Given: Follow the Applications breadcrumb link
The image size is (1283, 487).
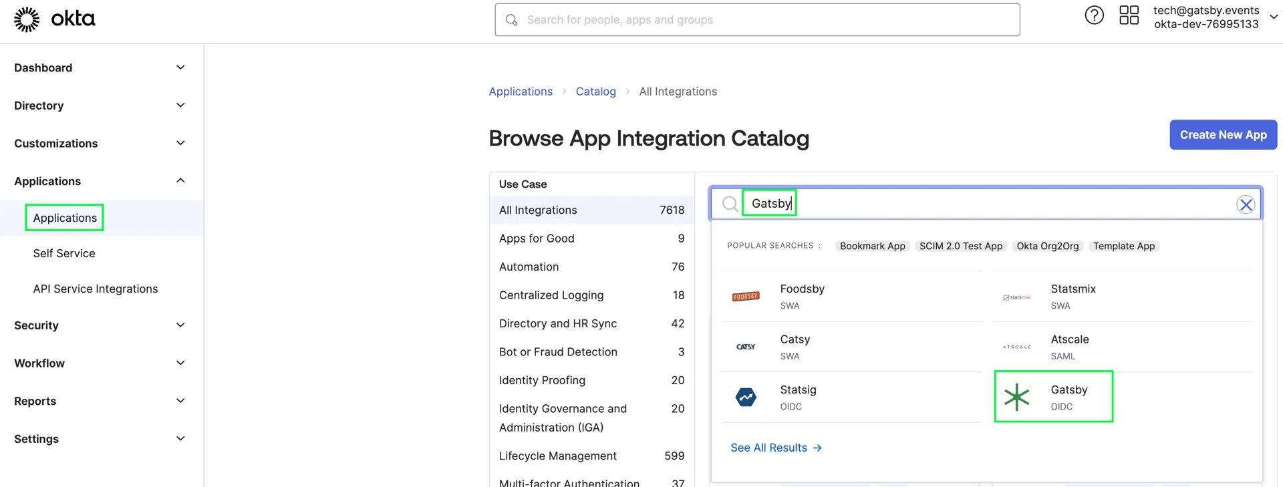Looking at the screenshot, I should [521, 92].
